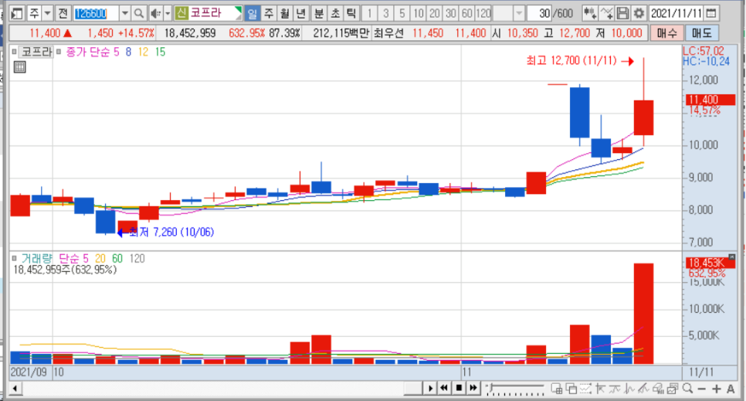Open chart settings gear icon
The image size is (746, 401).
click(639, 13)
